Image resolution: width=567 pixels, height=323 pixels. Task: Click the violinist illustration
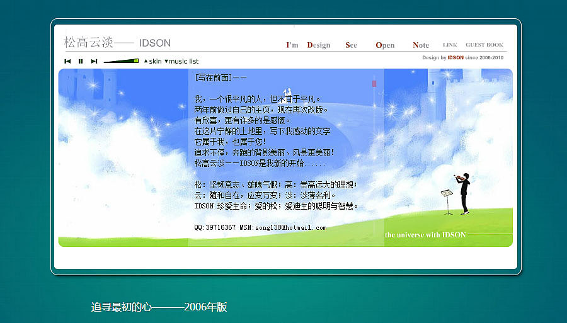[x=462, y=194]
